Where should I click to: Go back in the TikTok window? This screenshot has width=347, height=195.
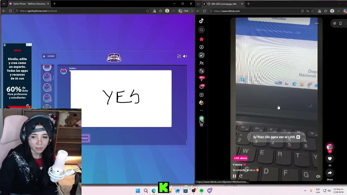(198, 11)
